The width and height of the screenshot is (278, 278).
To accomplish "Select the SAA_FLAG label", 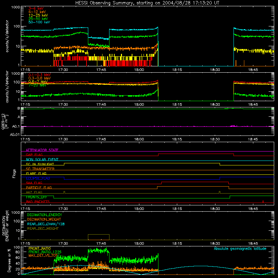I will click(34, 183).
